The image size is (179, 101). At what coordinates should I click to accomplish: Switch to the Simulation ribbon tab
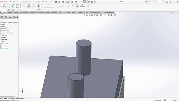click(54, 12)
